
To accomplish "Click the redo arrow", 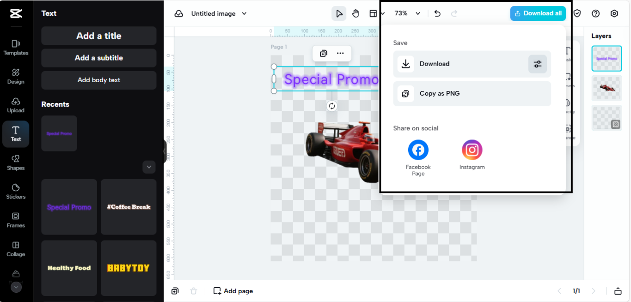I will [454, 13].
